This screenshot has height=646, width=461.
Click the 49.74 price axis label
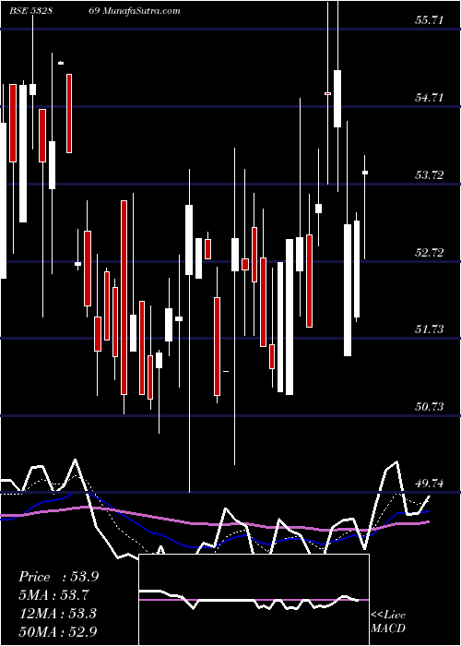point(430,484)
